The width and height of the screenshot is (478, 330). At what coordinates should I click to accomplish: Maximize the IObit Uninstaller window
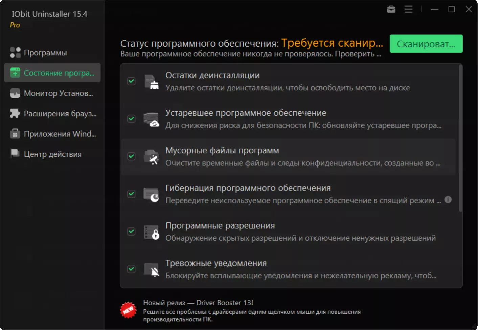tap(452, 9)
